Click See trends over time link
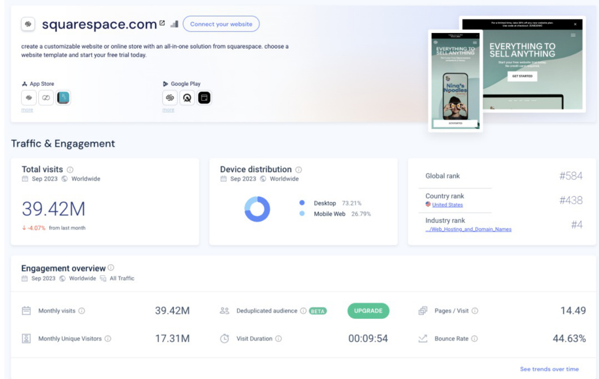 pos(549,369)
